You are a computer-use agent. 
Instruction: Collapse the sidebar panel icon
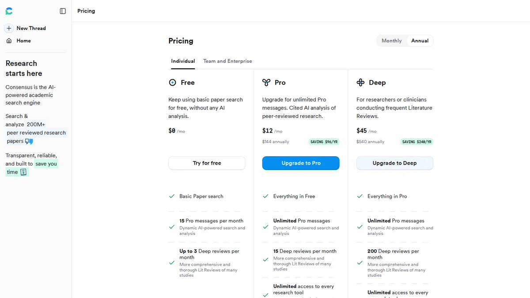(x=63, y=11)
